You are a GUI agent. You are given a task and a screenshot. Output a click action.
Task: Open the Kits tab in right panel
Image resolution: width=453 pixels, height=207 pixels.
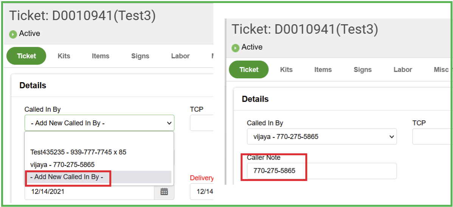pos(286,70)
